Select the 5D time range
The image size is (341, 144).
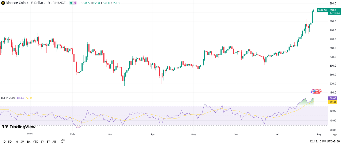10,142
